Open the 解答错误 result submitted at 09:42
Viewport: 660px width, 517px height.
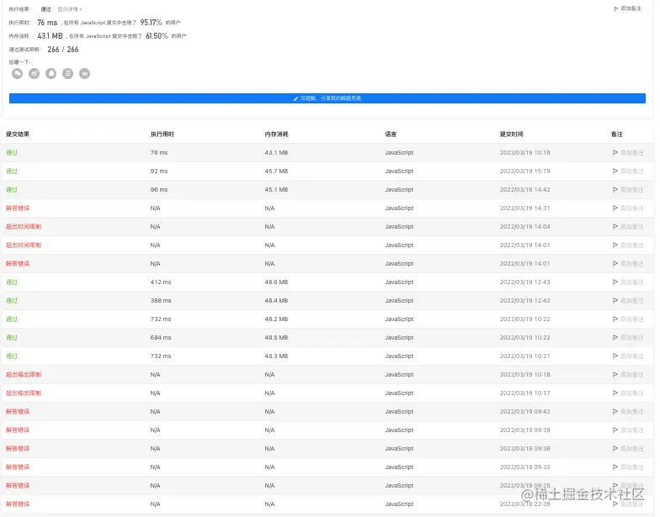[x=18, y=412]
